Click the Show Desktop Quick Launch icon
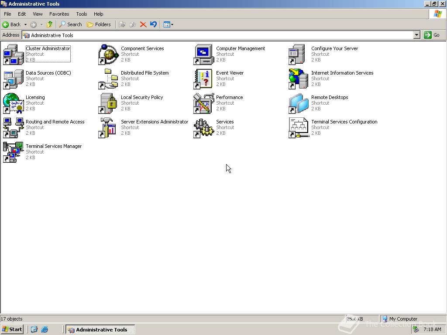The image size is (447, 335). pos(34,329)
